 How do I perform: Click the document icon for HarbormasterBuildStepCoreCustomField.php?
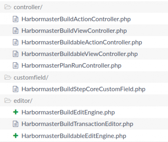point(16,89)
